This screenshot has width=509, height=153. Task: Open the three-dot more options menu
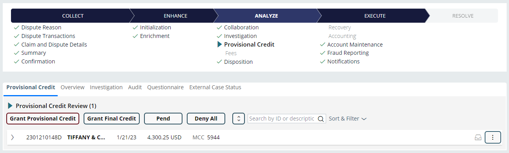pyautogui.click(x=493, y=137)
